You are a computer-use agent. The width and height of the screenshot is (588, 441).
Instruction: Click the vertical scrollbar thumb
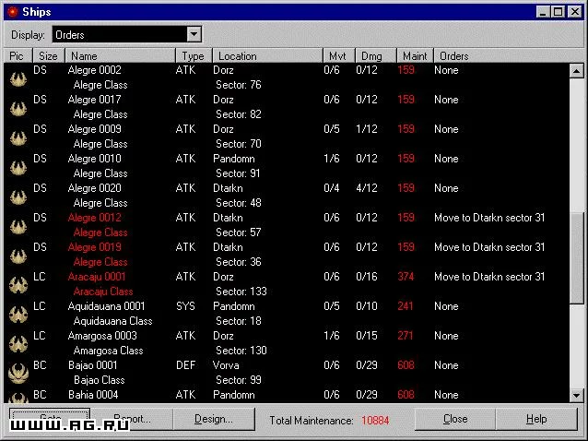click(576, 257)
